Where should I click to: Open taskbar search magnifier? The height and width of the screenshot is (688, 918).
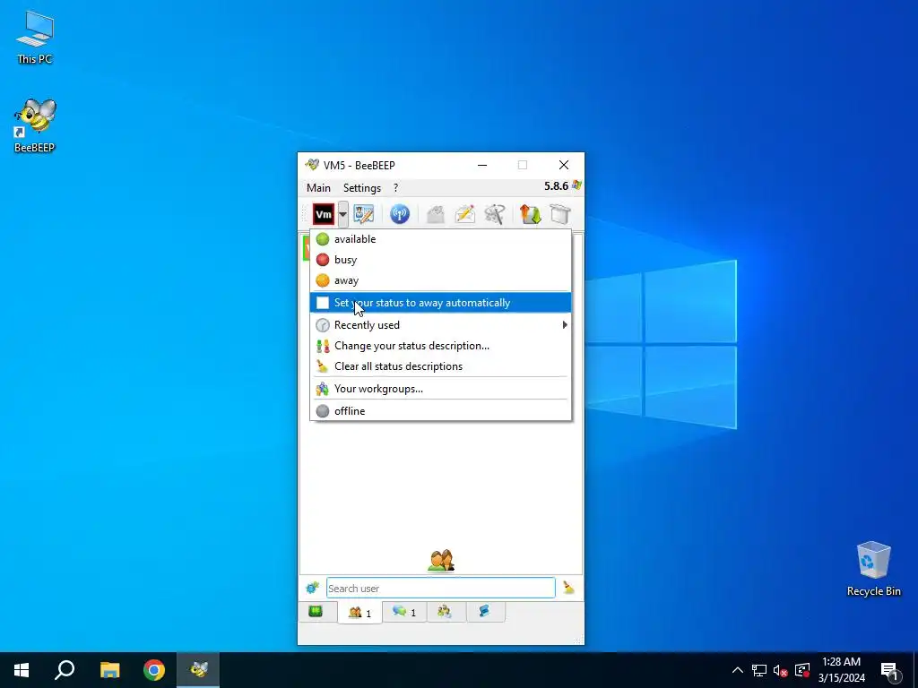65,670
